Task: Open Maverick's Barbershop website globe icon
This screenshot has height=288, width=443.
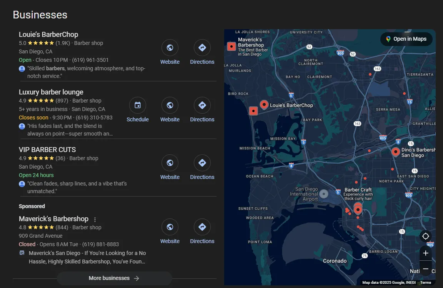Action: (170, 227)
